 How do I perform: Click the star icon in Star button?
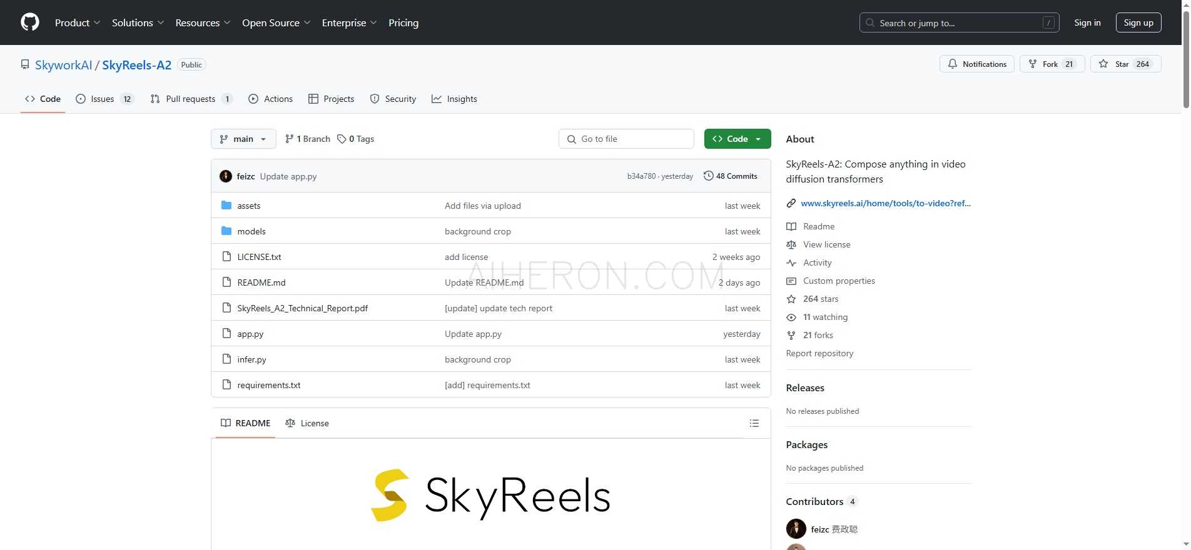[x=1103, y=64]
